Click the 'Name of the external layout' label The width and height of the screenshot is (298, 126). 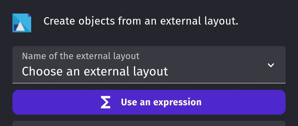pos(81,56)
